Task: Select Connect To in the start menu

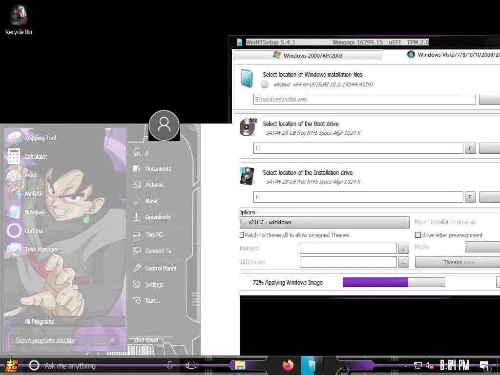Action: [152, 251]
